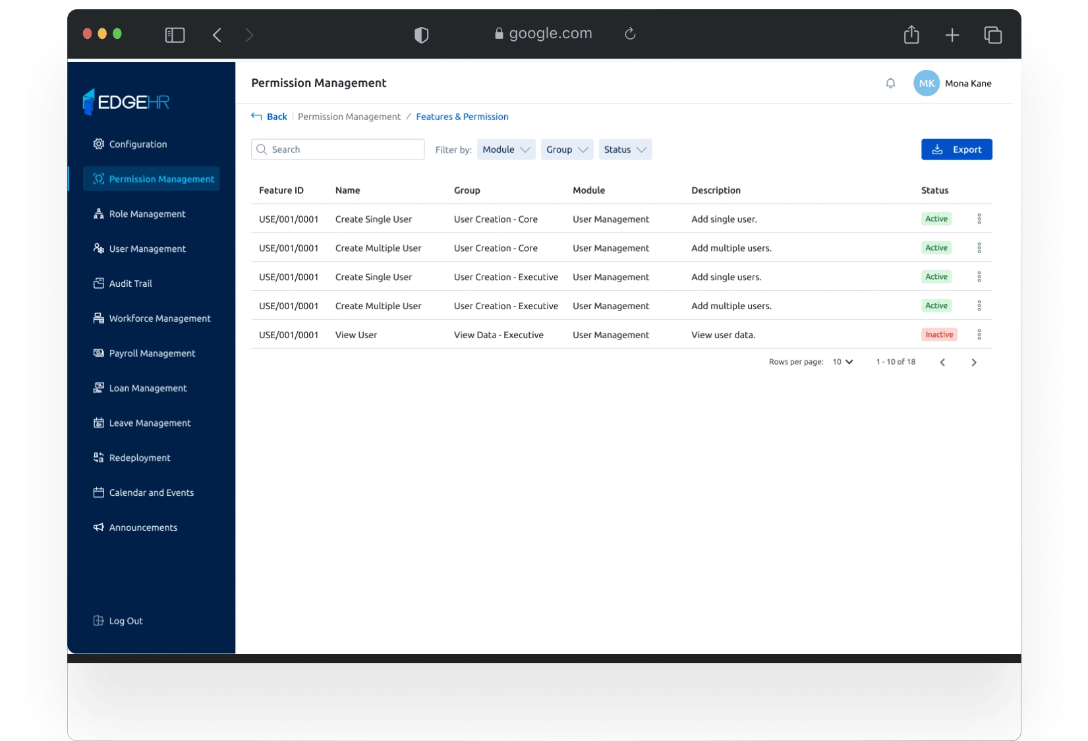Click the Audit Trail icon in sidebar
Image resolution: width=1088 pixels, height=741 pixels.
point(99,283)
